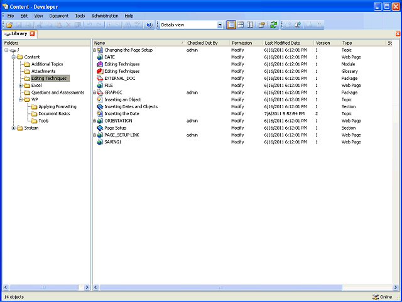
Task: Click the globe icon next to SAVING1
Action: pos(100,142)
